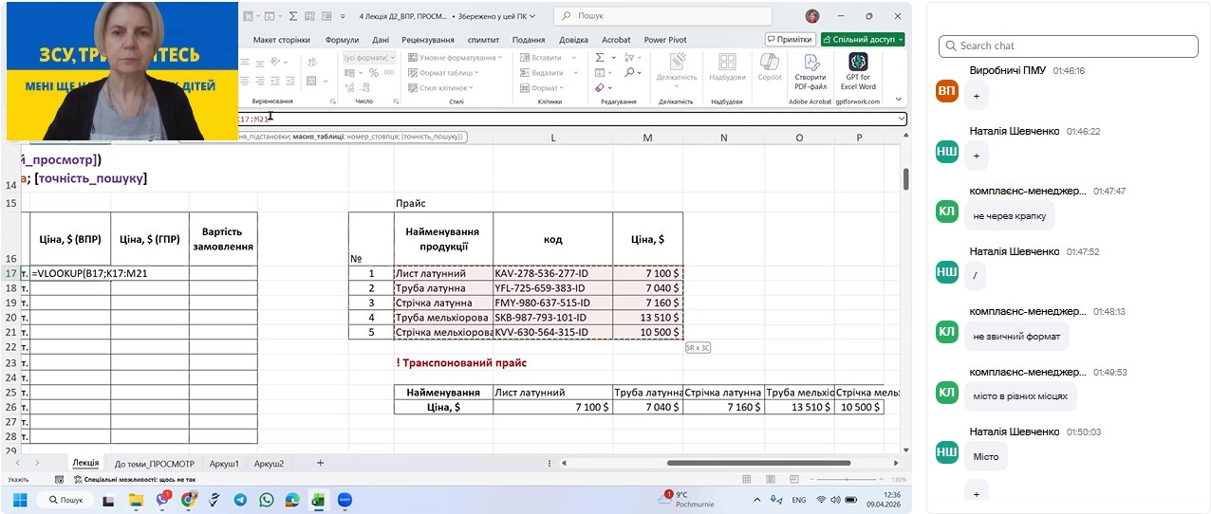Open the number format combo box

pos(368,58)
